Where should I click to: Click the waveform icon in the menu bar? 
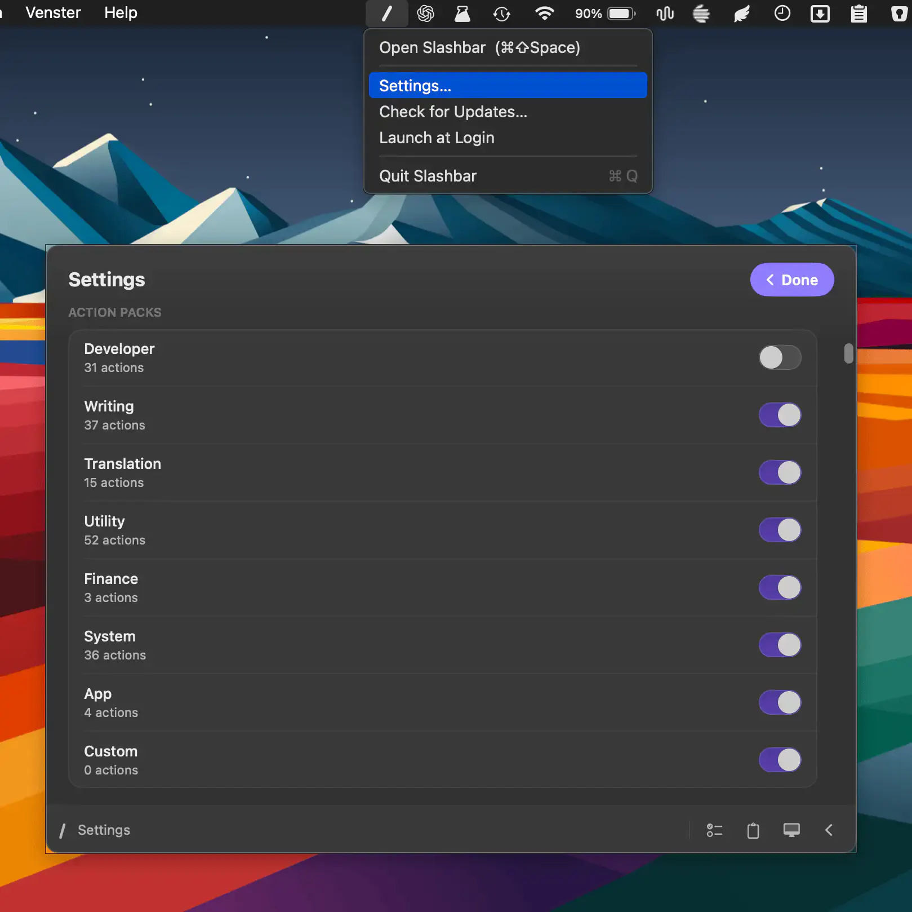tap(665, 14)
